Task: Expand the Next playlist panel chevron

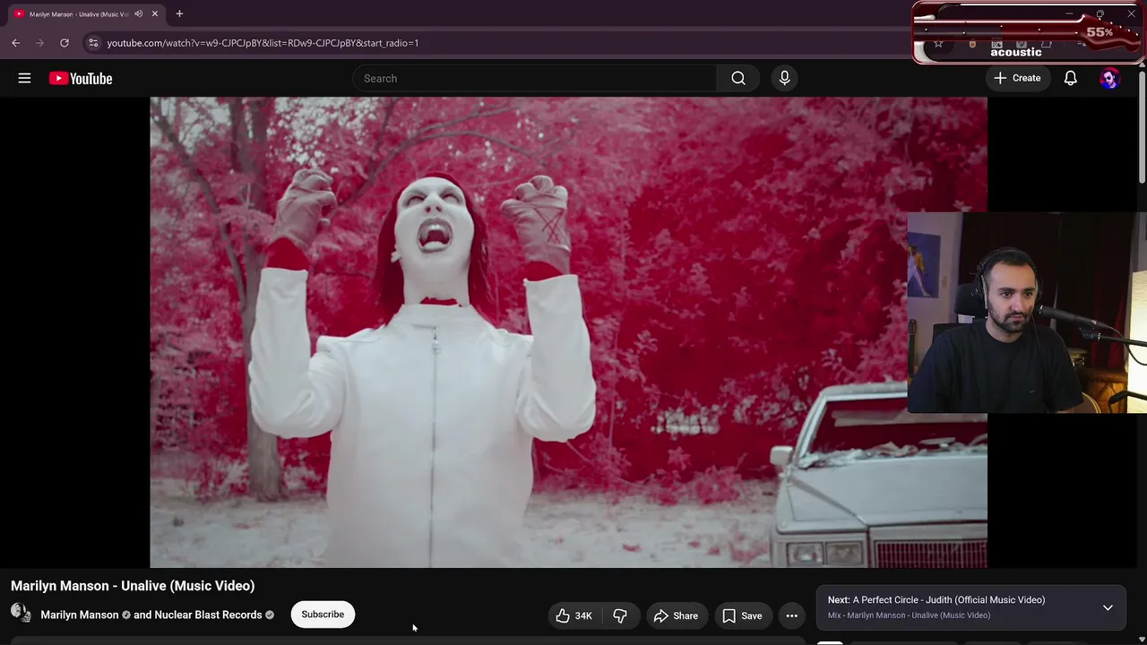Action: pyautogui.click(x=1108, y=607)
